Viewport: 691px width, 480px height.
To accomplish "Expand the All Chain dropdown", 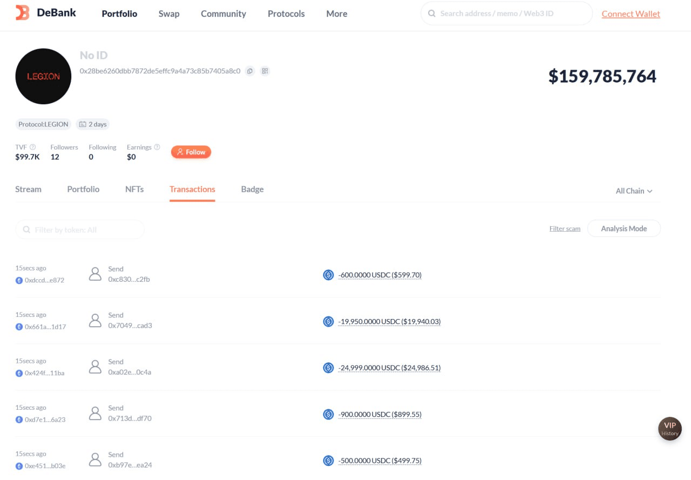I will (634, 191).
